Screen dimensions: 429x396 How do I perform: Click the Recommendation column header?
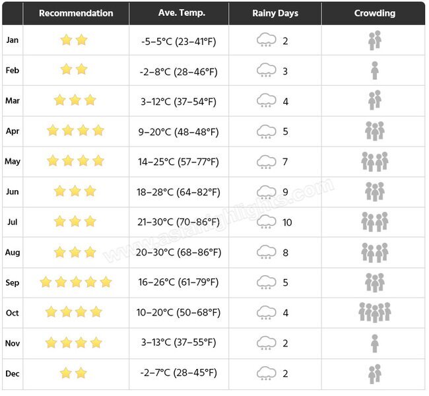[x=76, y=13]
